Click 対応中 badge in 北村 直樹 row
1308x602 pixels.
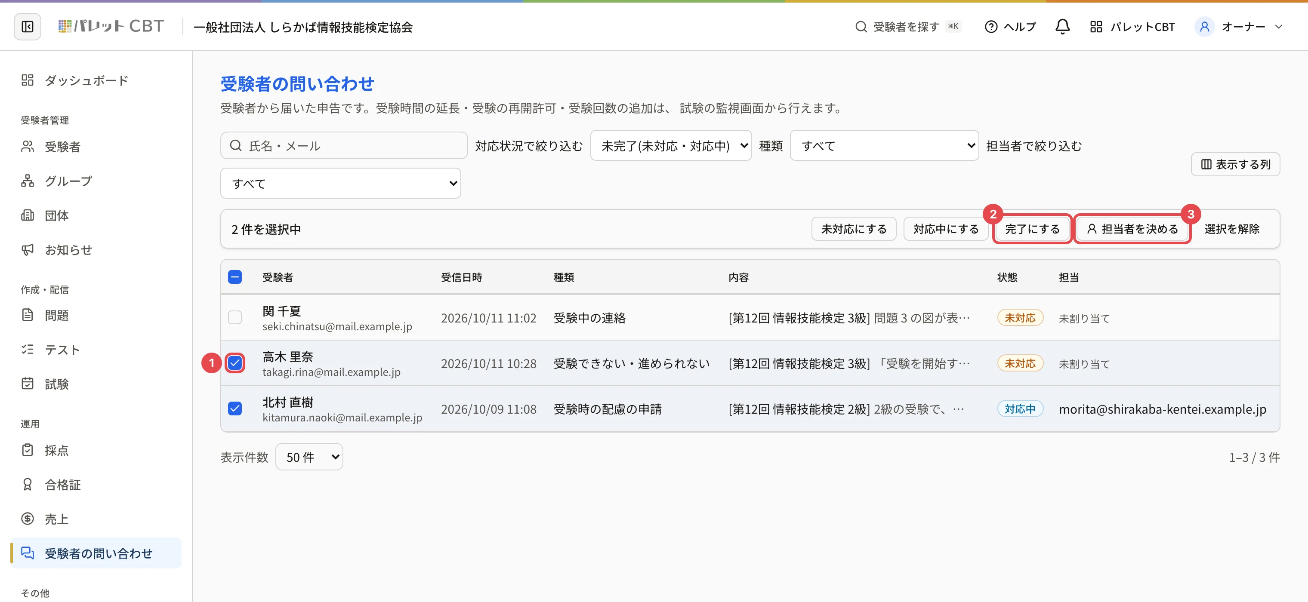pyautogui.click(x=1020, y=408)
